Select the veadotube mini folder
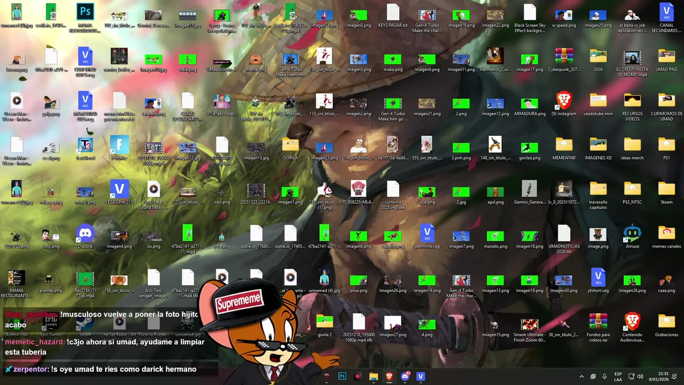Screen dimensions: 684x385 (x=598, y=104)
